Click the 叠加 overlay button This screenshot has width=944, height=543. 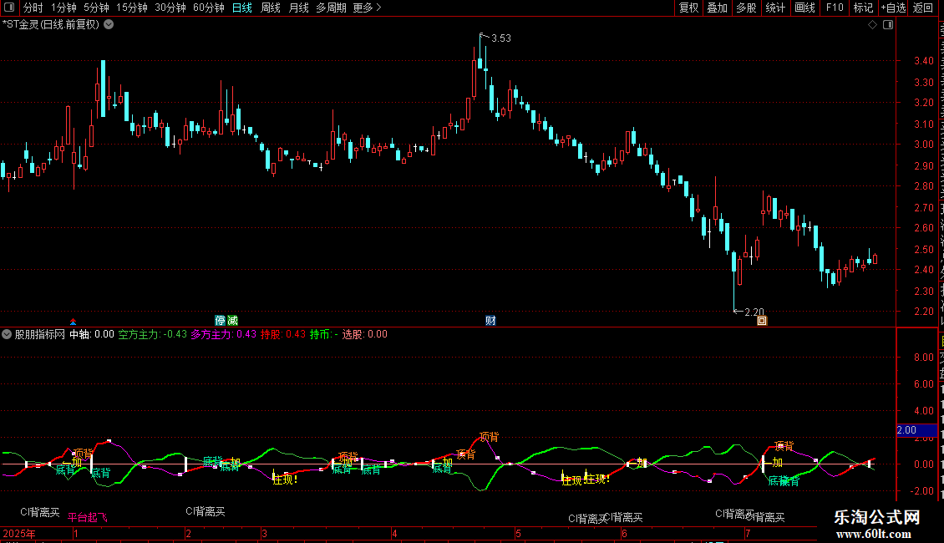[717, 8]
